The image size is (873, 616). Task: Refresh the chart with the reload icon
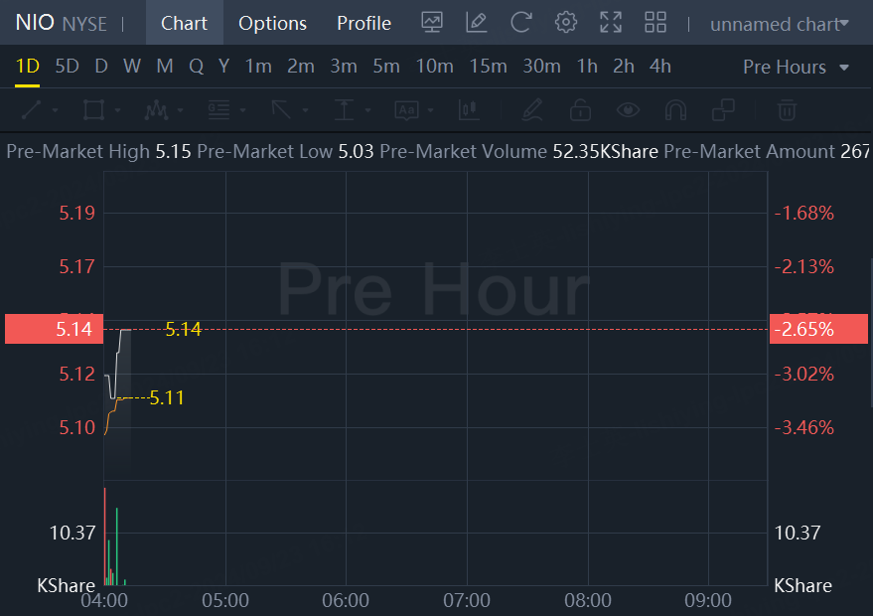coord(520,22)
